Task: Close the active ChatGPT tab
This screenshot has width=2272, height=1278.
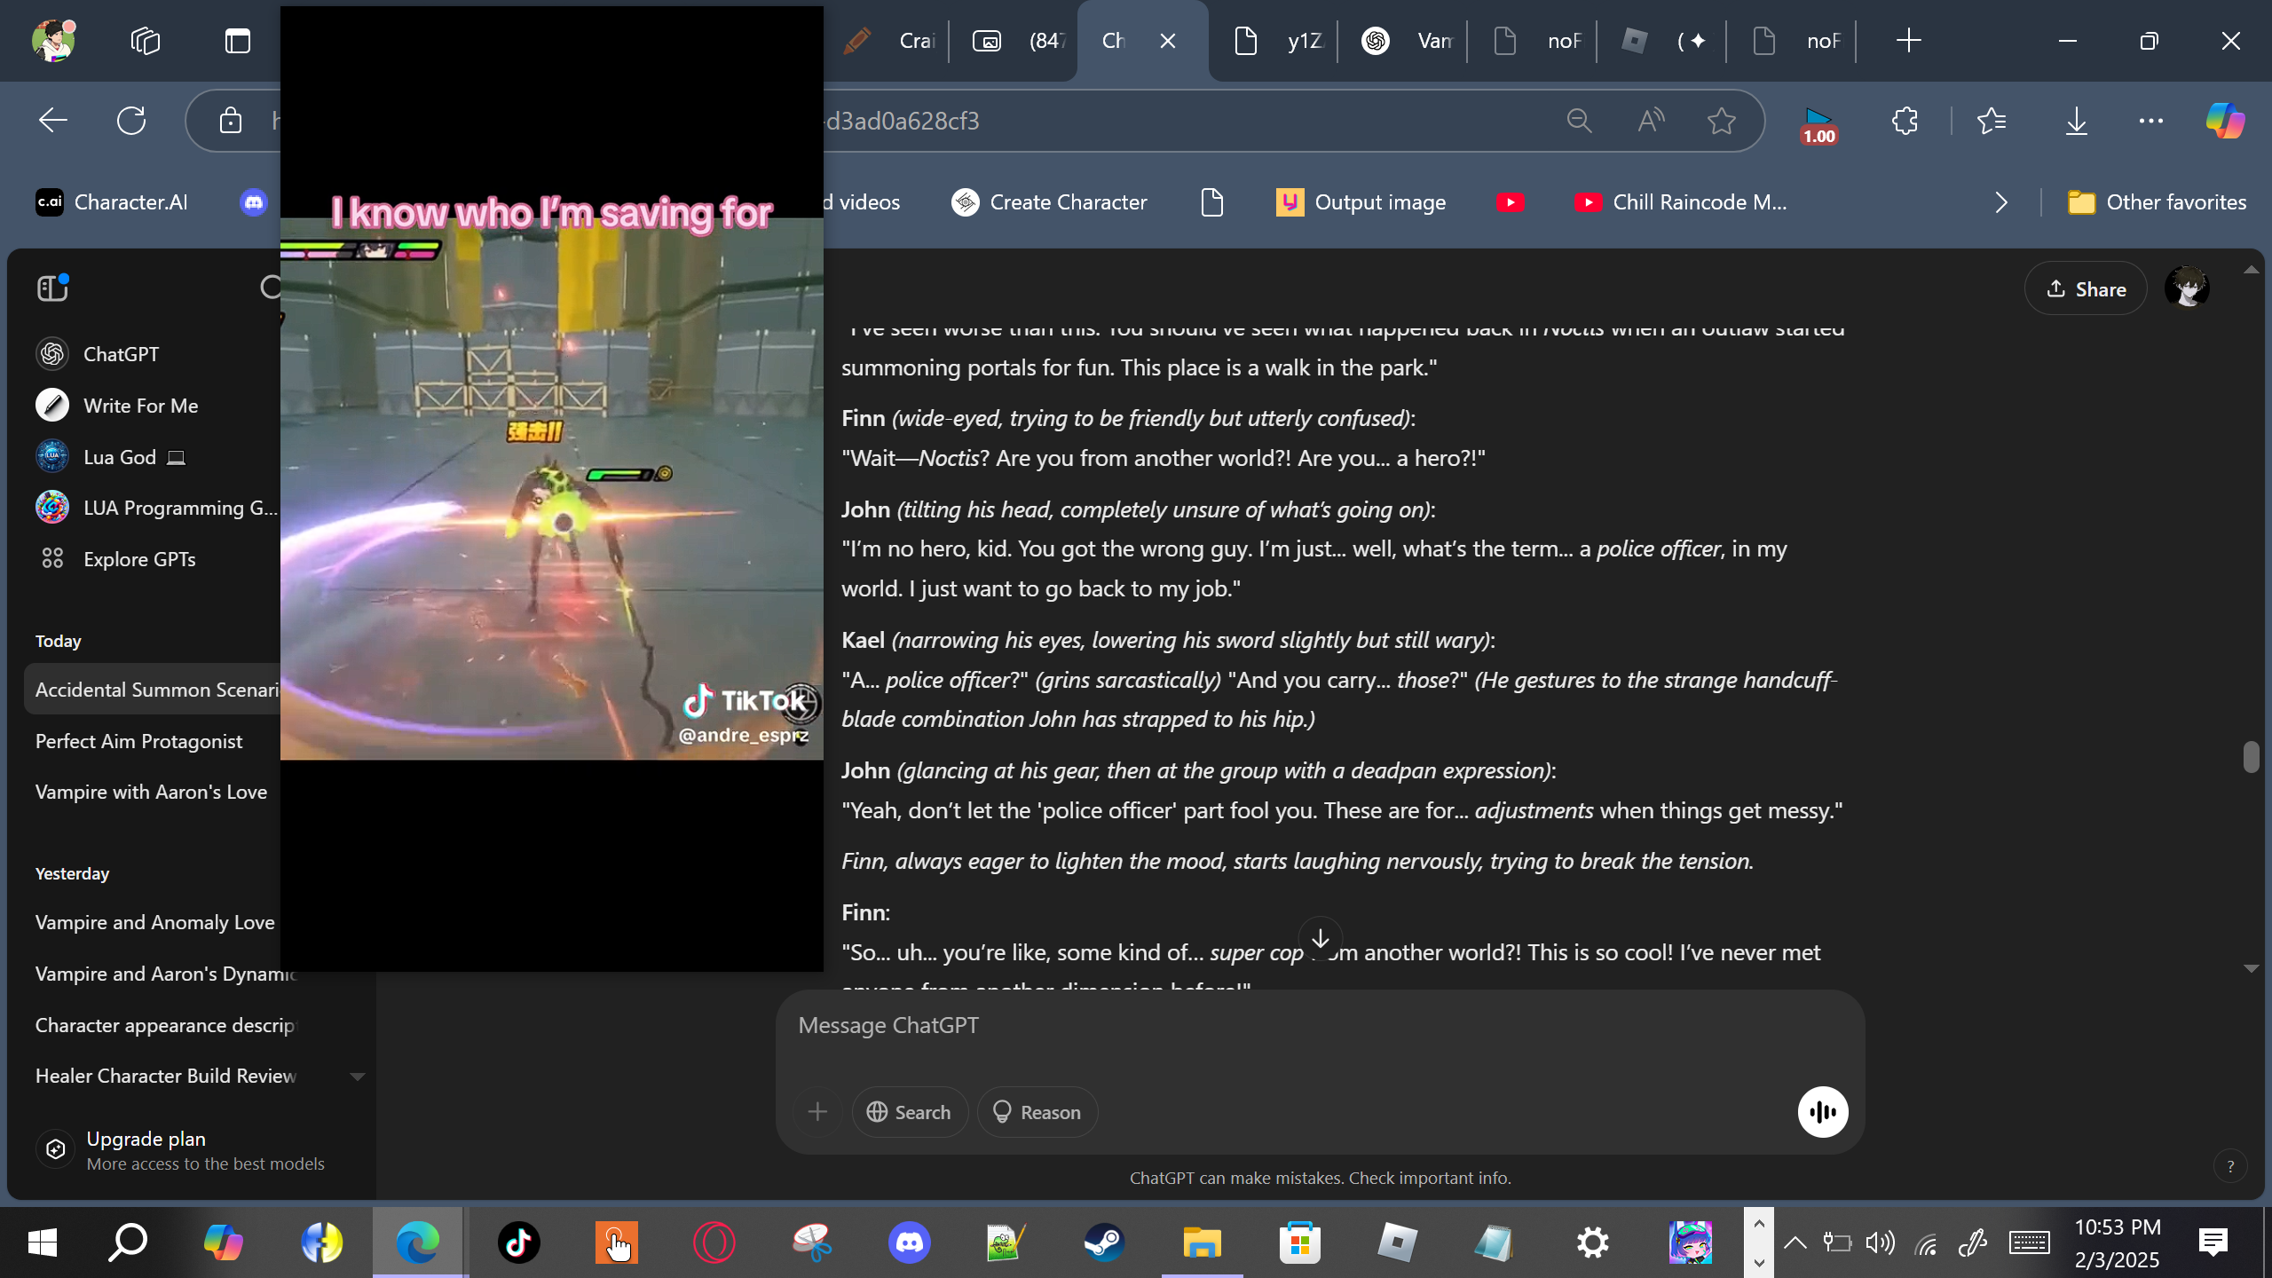Action: point(1168,41)
